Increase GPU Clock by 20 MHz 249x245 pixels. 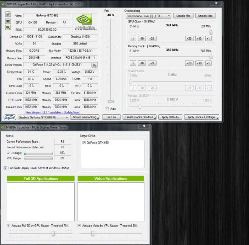(x=189, y=38)
